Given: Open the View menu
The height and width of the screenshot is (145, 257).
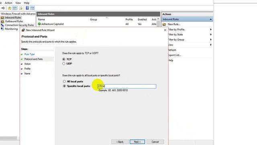Looking at the screenshot, I should coord(18,3).
